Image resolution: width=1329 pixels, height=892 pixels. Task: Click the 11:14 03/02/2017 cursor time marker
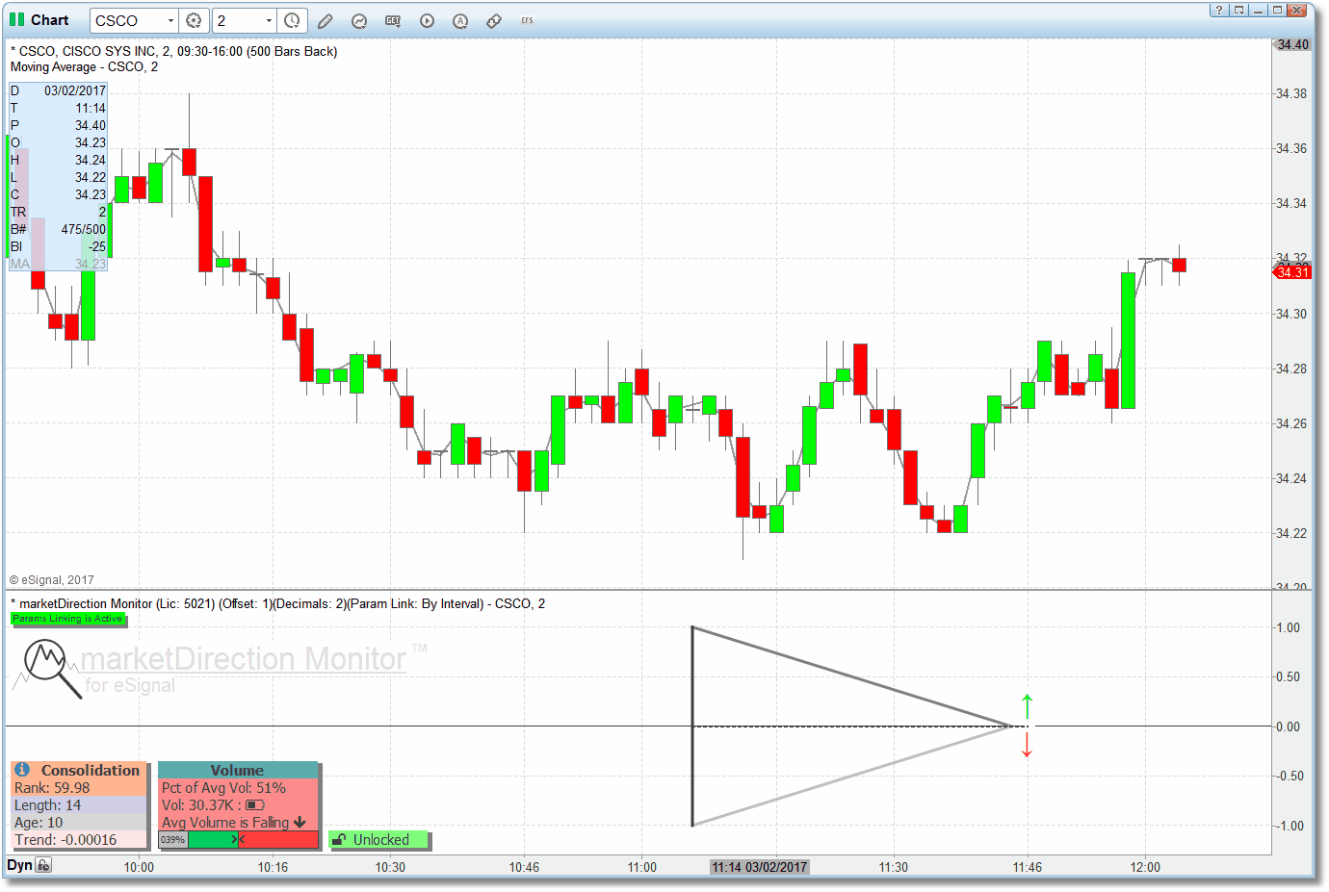760,867
